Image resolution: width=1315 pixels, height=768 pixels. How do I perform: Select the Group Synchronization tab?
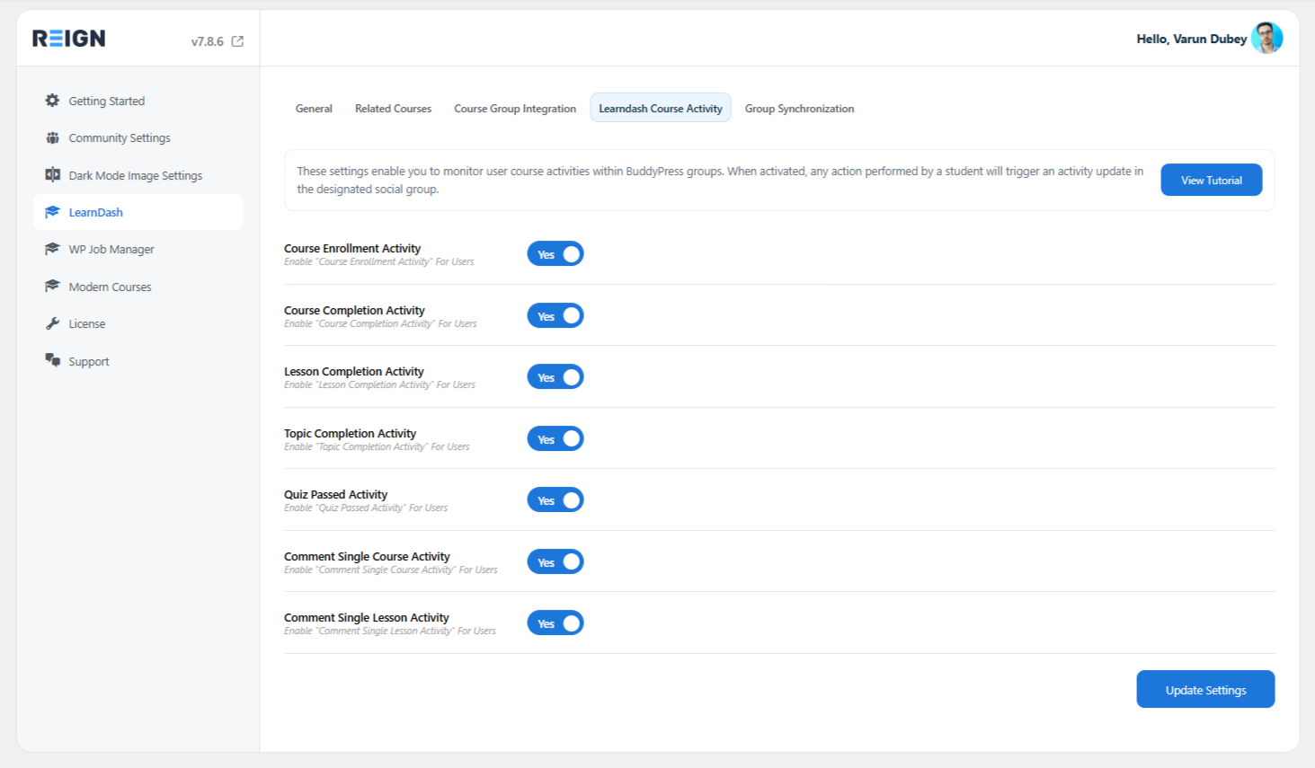point(799,109)
